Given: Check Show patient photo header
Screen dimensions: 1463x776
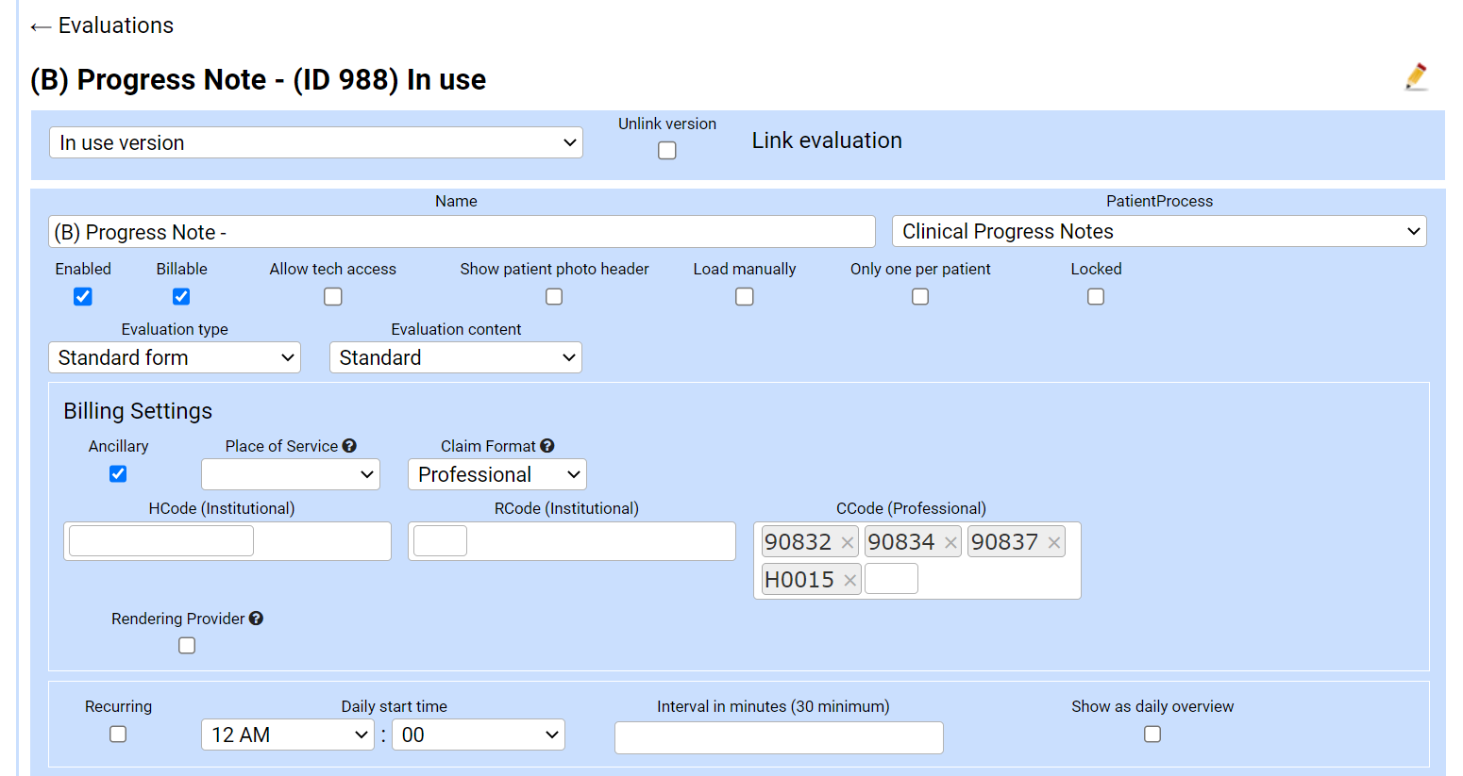Looking at the screenshot, I should [554, 296].
